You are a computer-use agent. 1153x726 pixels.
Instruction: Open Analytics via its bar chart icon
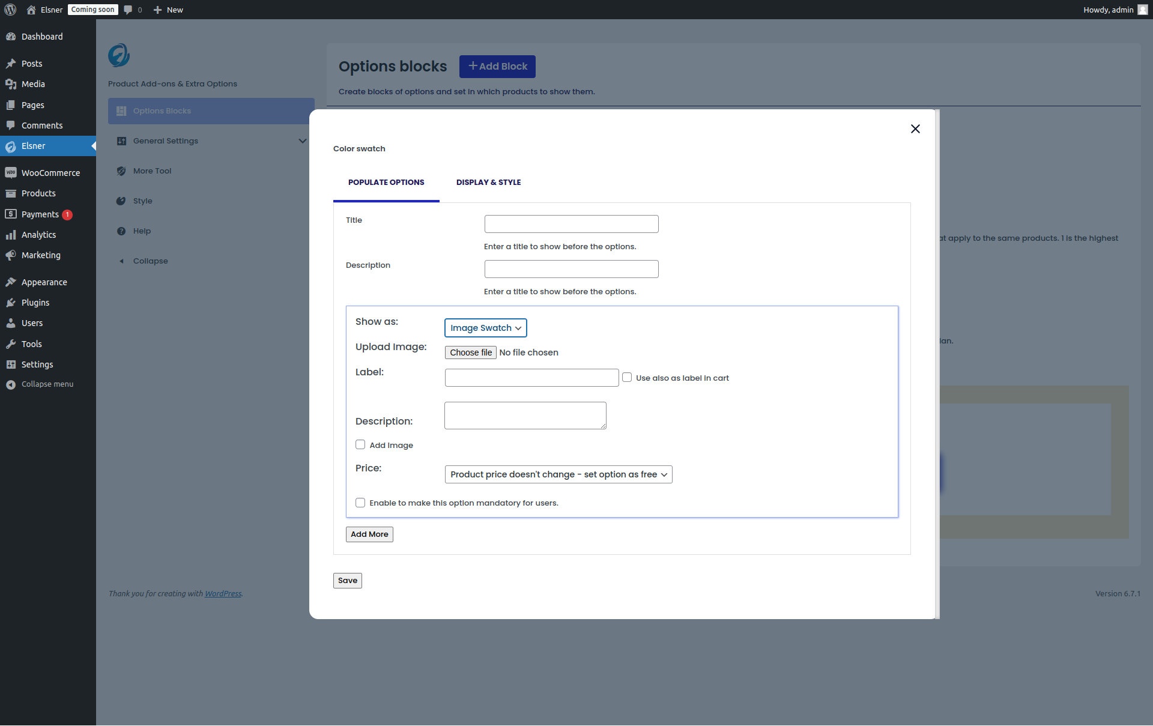pyautogui.click(x=10, y=235)
